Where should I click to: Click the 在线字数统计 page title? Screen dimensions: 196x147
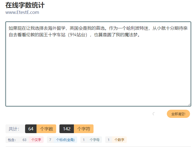coord(25,5)
